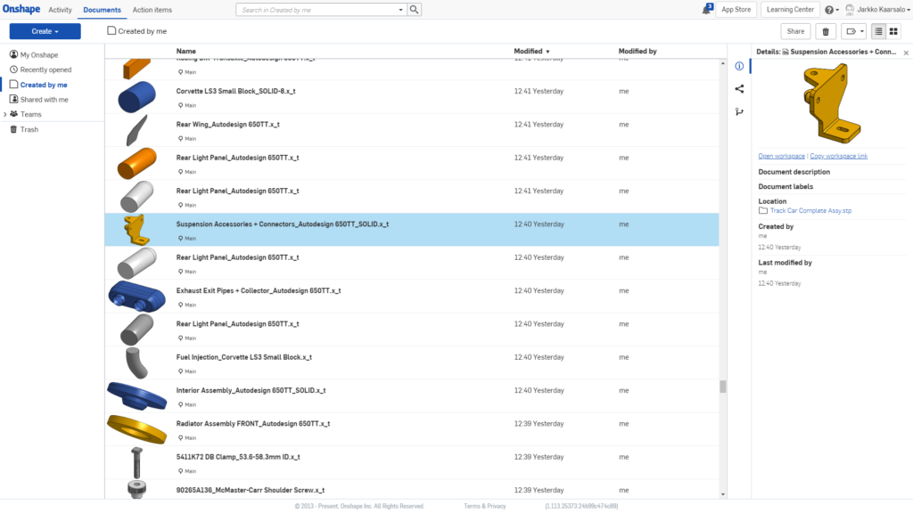Select Rear Wing_Autodesign 650TT.x_t document

(x=227, y=125)
